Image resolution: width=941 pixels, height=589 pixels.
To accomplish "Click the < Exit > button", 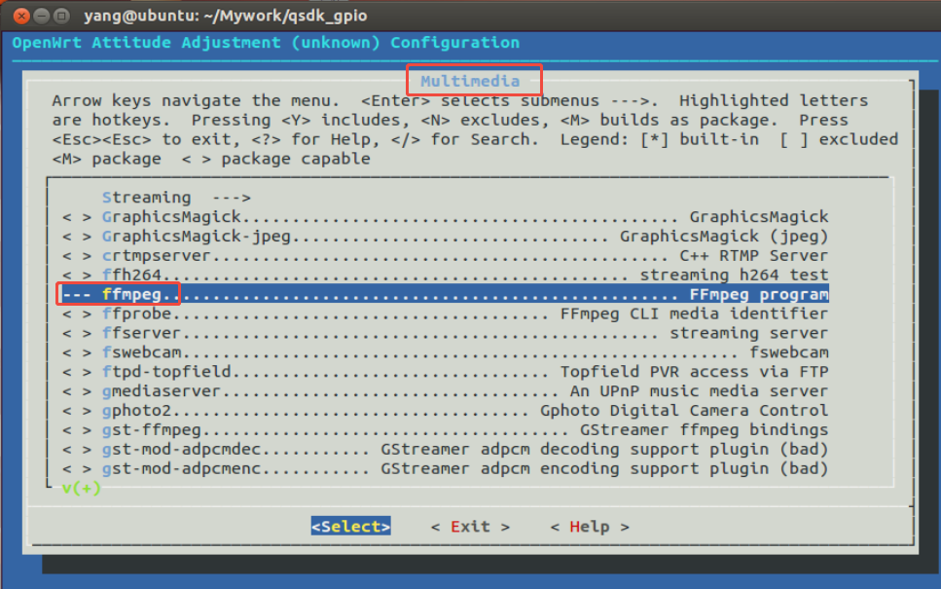I will tap(471, 527).
